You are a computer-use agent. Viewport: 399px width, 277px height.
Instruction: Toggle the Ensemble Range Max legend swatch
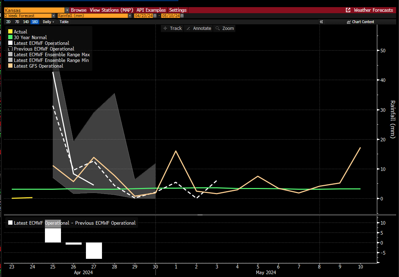tap(10, 54)
